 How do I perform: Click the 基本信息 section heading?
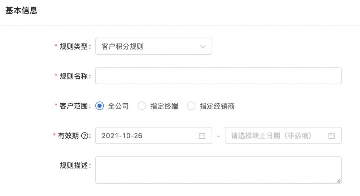21,11
